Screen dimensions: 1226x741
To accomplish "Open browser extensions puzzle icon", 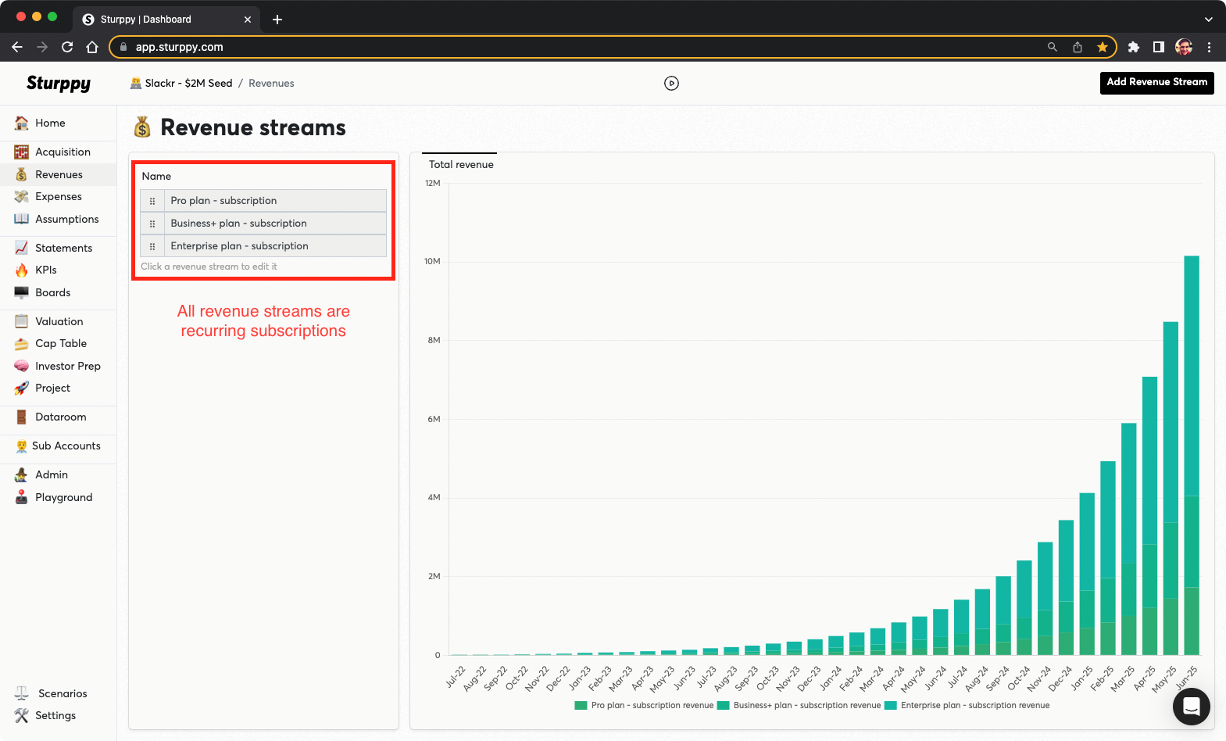I will coord(1133,47).
